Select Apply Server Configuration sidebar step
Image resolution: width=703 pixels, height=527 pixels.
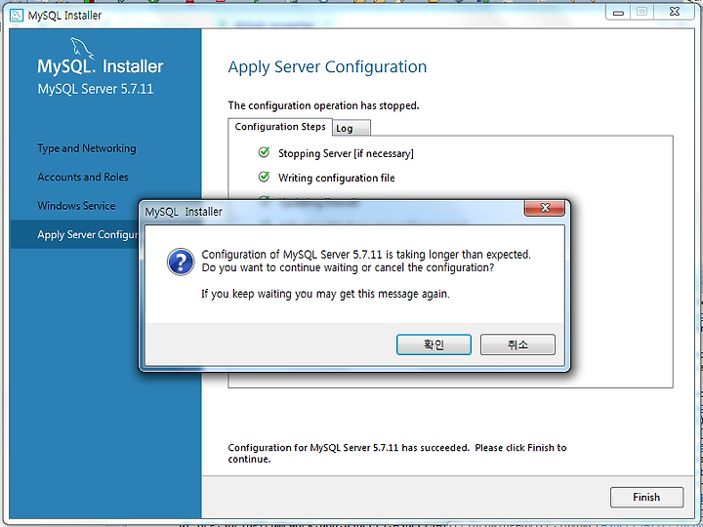(x=75, y=234)
